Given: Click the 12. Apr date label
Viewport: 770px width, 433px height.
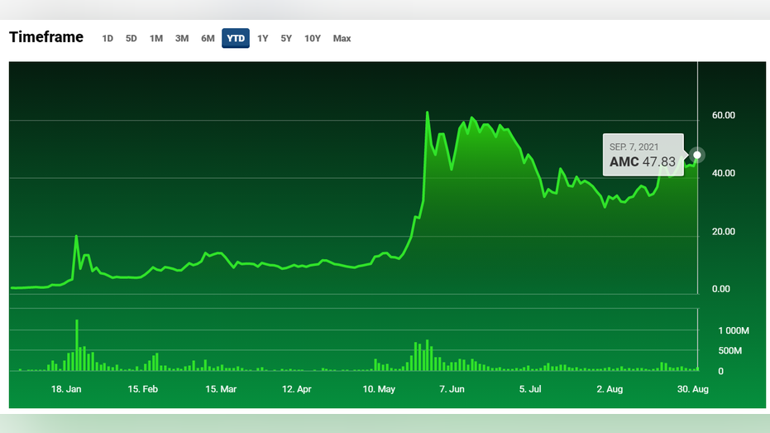Looking at the screenshot, I should (x=297, y=389).
